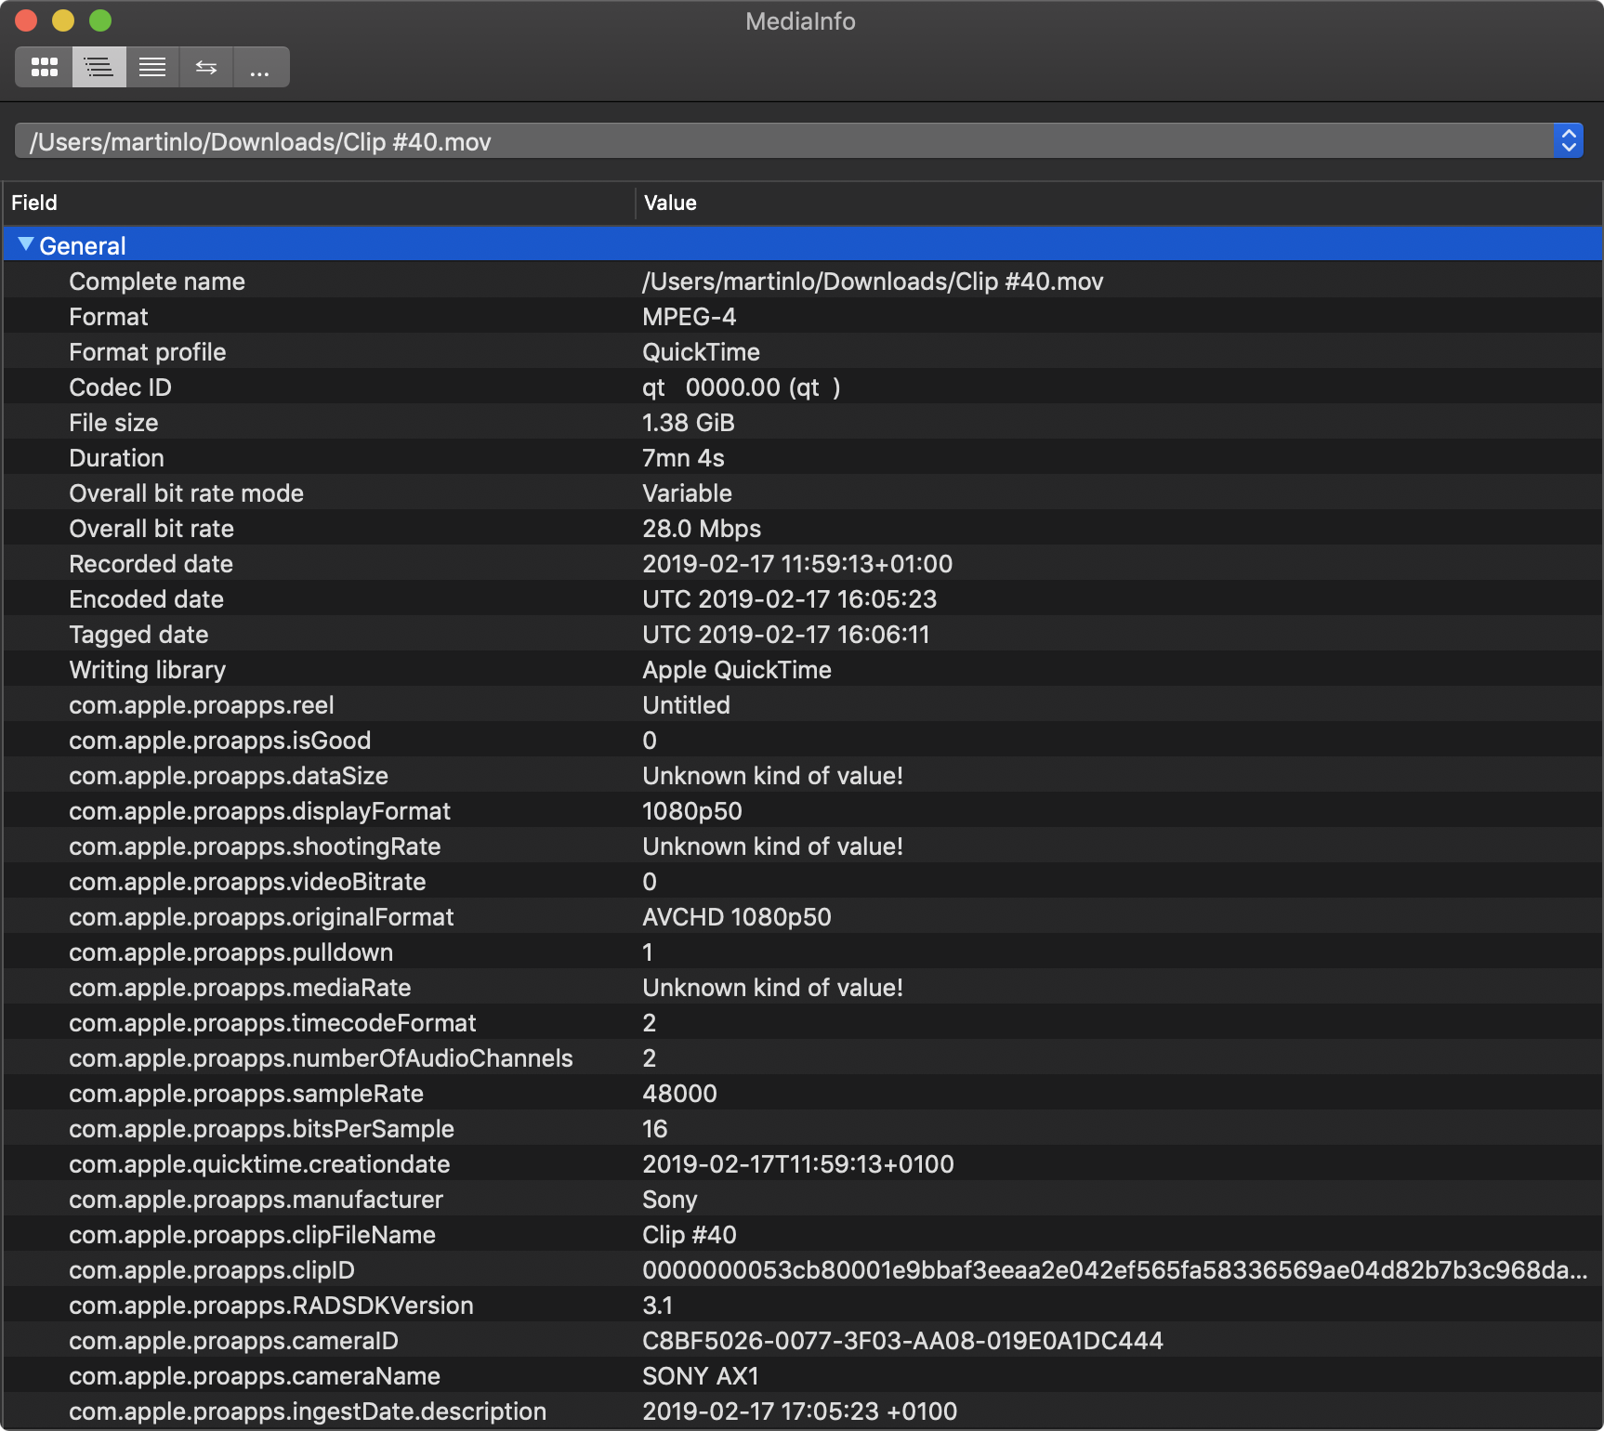
Task: Click the yellow minimize window button
Action: tap(63, 20)
